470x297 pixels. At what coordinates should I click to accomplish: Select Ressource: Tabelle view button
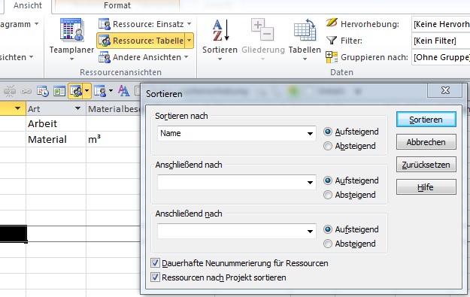point(141,41)
